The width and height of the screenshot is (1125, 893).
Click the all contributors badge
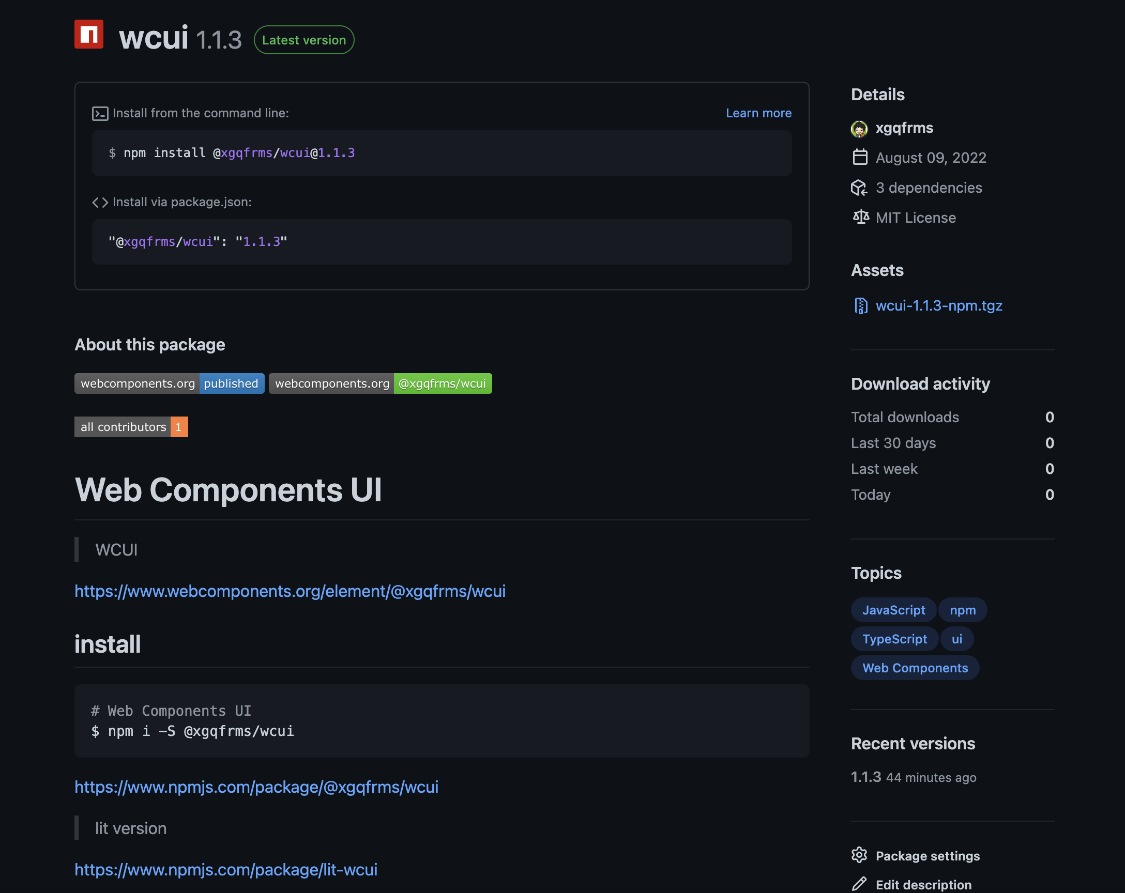pos(131,427)
